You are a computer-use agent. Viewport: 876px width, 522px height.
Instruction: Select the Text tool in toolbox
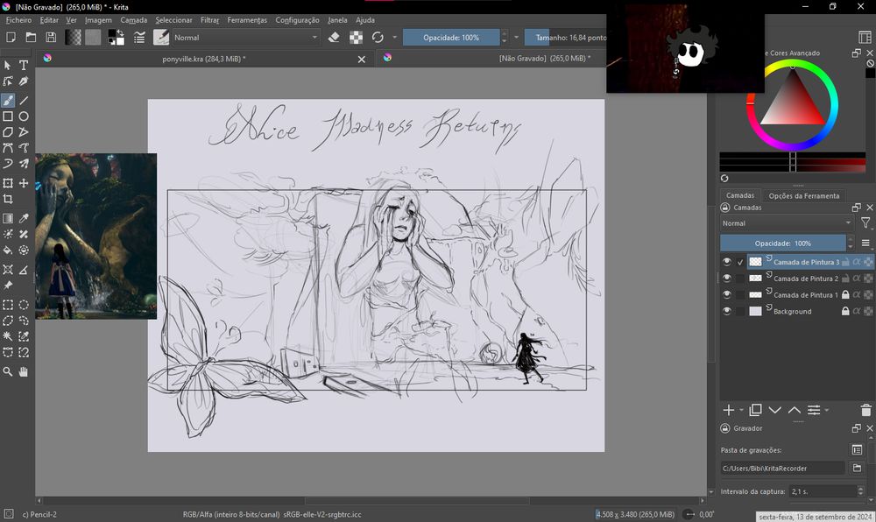24,66
